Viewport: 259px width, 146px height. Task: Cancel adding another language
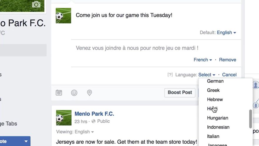229,75
